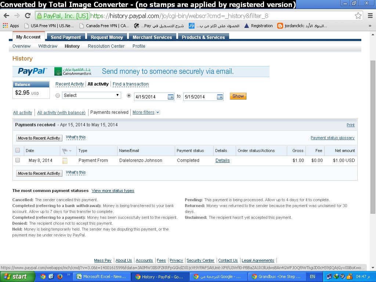Open the jordanclick Blogger bookmark

pyautogui.click(x=302, y=26)
